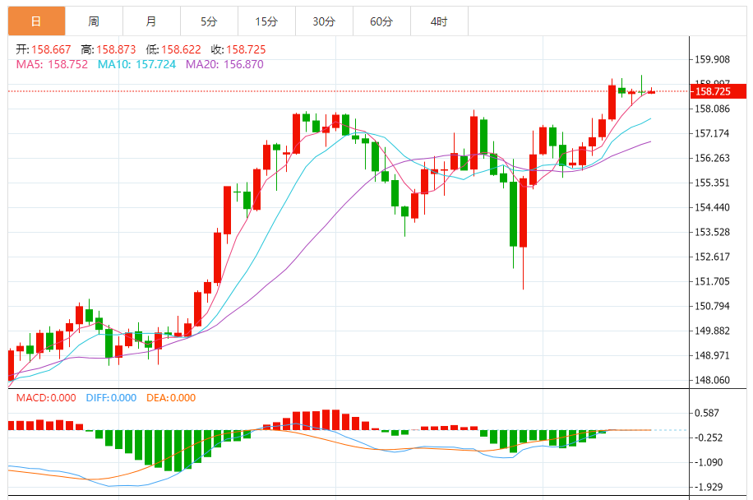Click the 151.705 price axis label
Image resolution: width=753 pixels, height=500 pixels.
tap(712, 281)
